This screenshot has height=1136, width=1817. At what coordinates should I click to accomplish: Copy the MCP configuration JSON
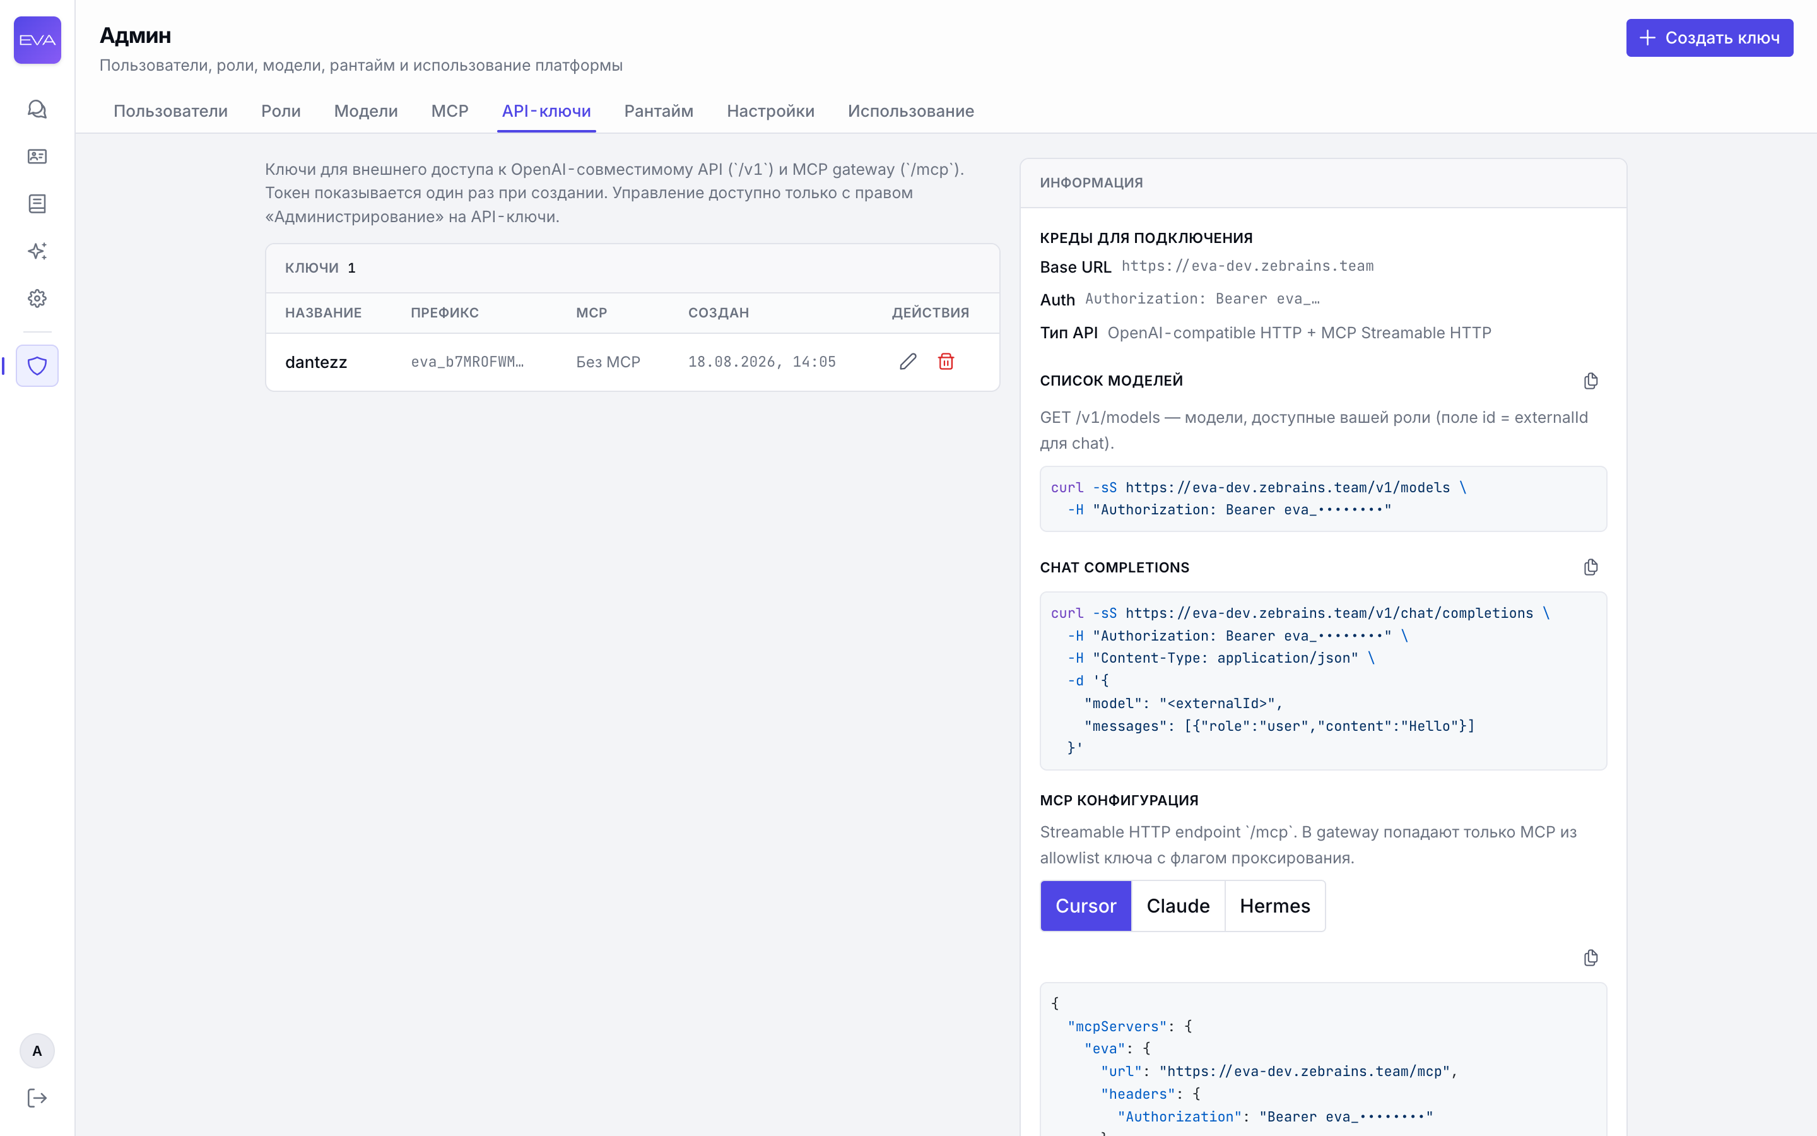1591,958
